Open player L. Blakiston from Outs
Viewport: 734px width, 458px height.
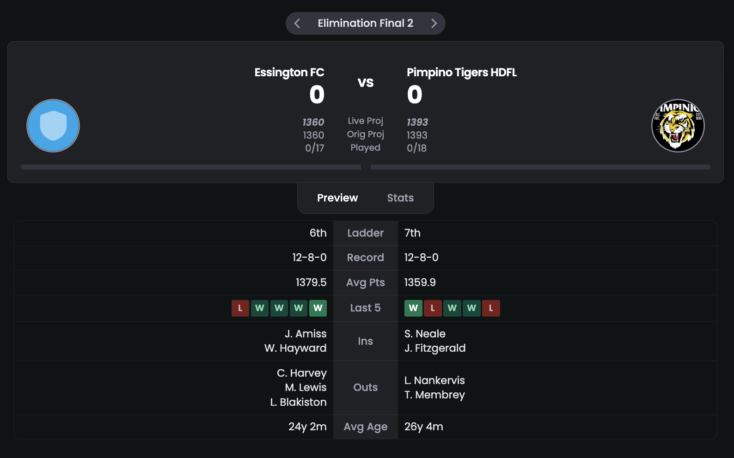298,402
